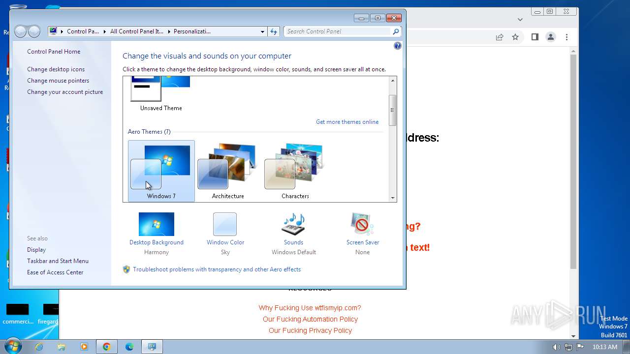Viewport: 630px width, 354px height.
Task: Click the 10:13 AM taskbar clock
Action: tap(605, 347)
